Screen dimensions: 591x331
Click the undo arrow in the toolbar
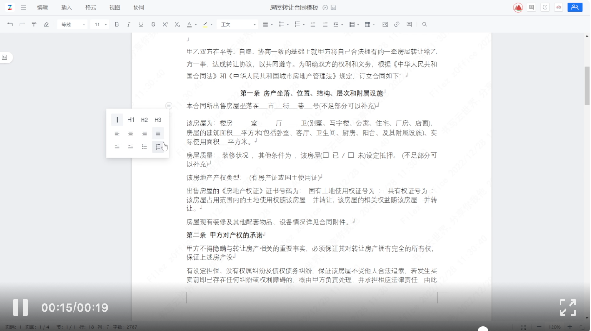pyautogui.click(x=10, y=24)
